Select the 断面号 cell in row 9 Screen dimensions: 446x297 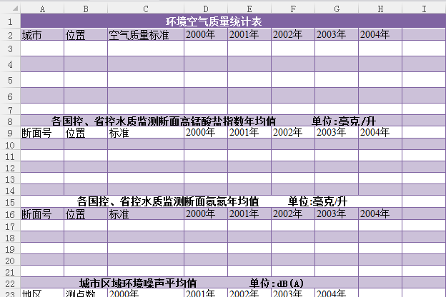click(x=41, y=132)
